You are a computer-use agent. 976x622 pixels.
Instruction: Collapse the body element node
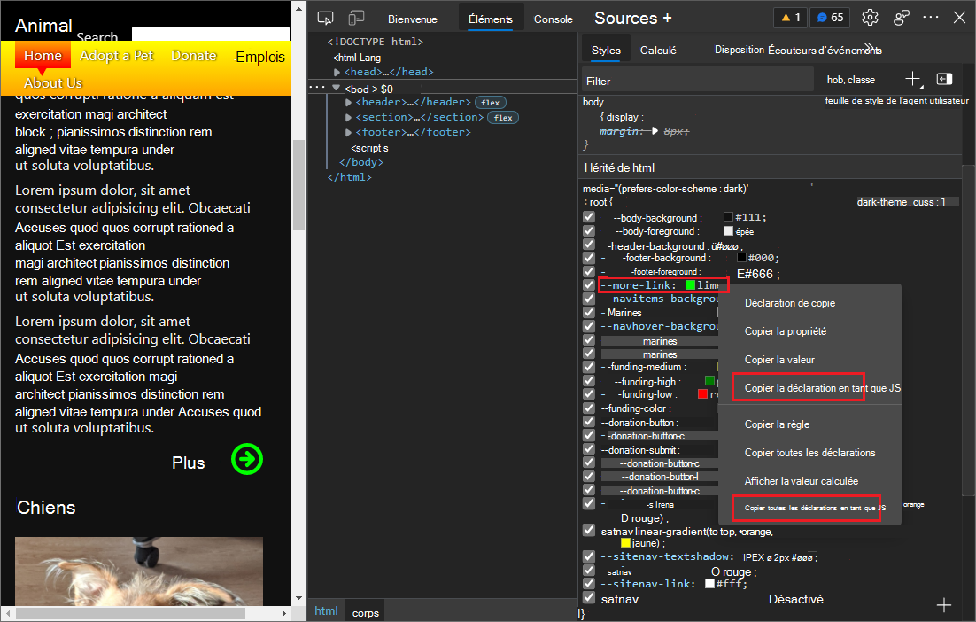[337, 88]
